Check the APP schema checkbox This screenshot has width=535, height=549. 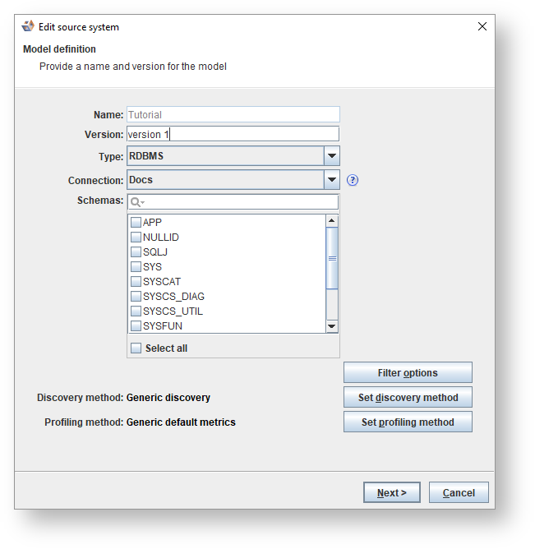[136, 223]
